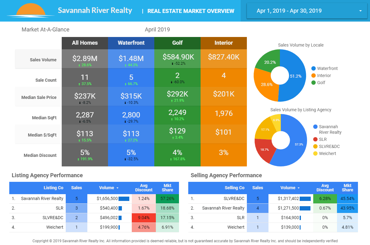This screenshot has height=245, width=370.
Task: Click the SLVRE&DC row in listing table
Action: tap(53, 218)
